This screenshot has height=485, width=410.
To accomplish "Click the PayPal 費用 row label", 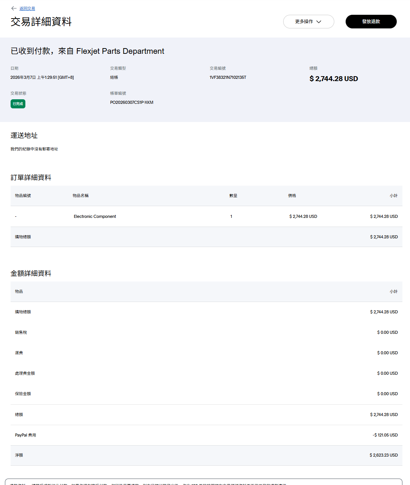I will pos(25,435).
